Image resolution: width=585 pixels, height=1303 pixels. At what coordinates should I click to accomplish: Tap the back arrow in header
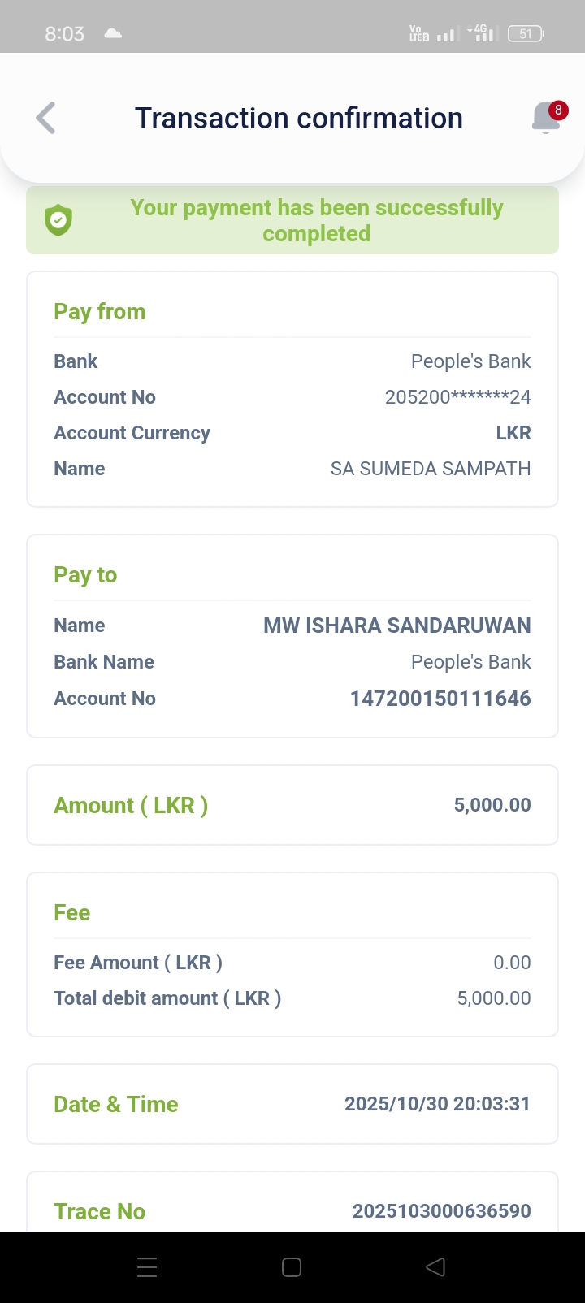pyautogui.click(x=46, y=119)
